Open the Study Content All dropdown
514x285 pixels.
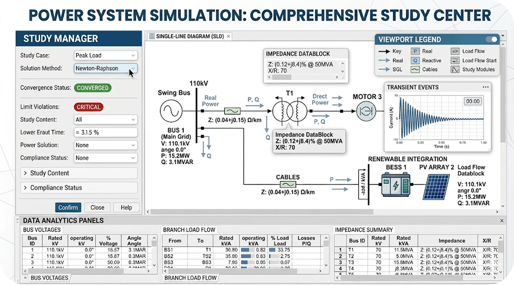tap(105, 120)
